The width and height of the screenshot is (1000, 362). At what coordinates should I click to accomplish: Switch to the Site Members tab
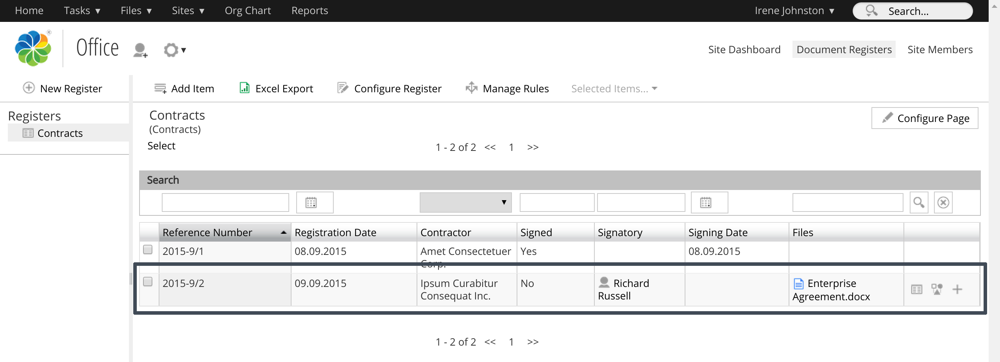(939, 50)
